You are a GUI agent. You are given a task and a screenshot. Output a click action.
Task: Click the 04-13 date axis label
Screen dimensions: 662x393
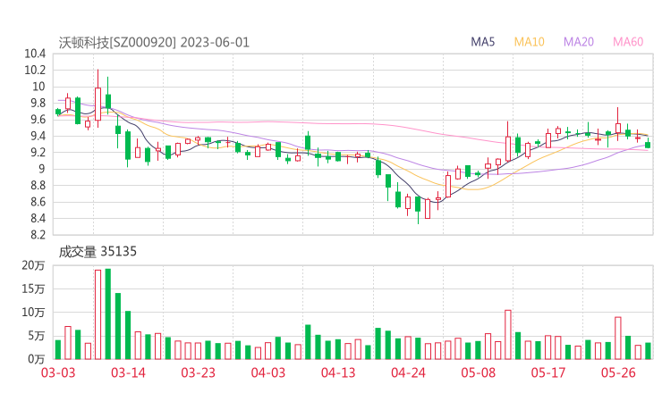[338, 372]
